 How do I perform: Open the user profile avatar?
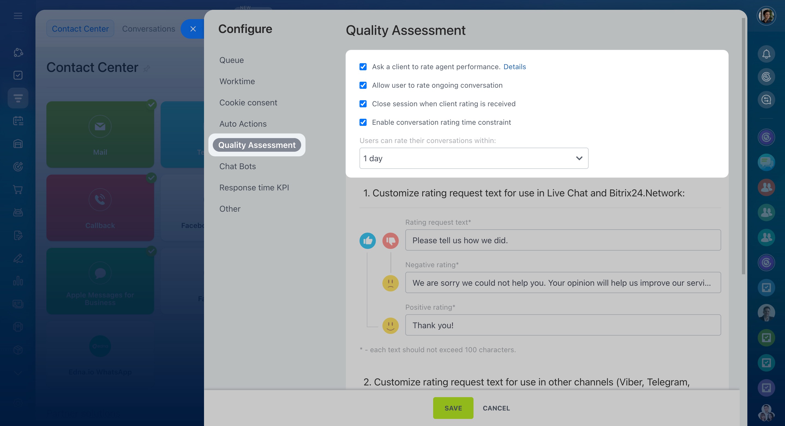click(x=766, y=16)
